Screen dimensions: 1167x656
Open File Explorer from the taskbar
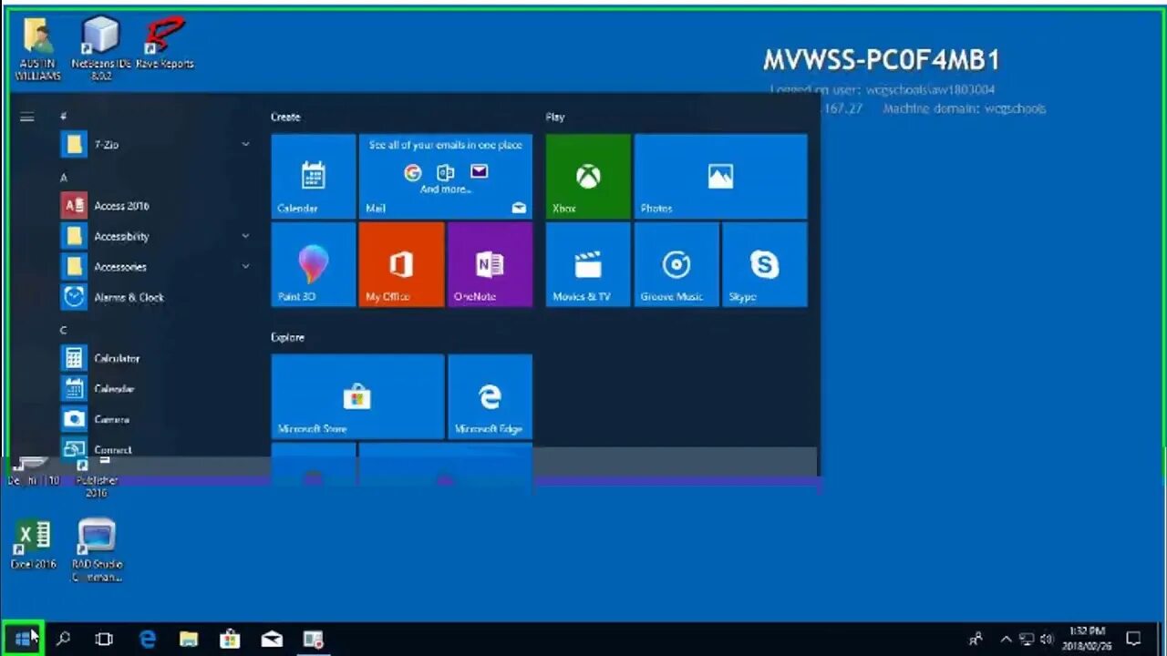[189, 639]
